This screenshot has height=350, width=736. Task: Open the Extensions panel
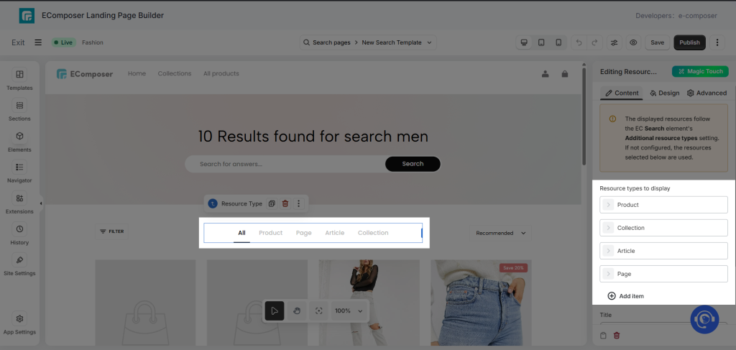pos(19,203)
